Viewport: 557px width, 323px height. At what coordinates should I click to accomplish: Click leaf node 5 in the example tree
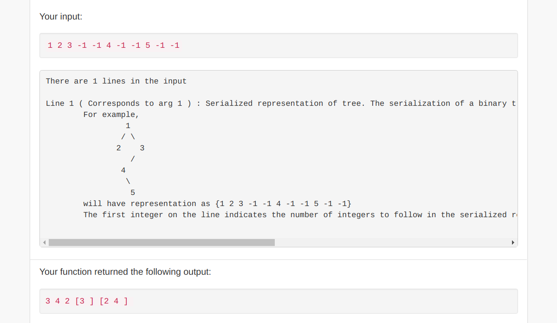(133, 193)
